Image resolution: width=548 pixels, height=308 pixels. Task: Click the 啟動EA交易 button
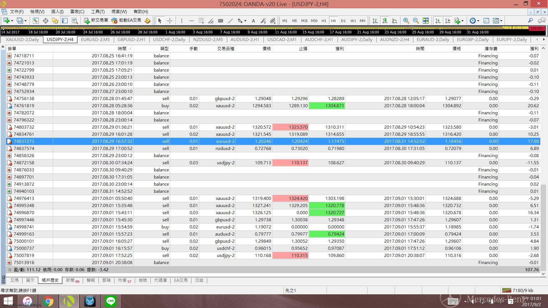pyautogui.click(x=126, y=20)
